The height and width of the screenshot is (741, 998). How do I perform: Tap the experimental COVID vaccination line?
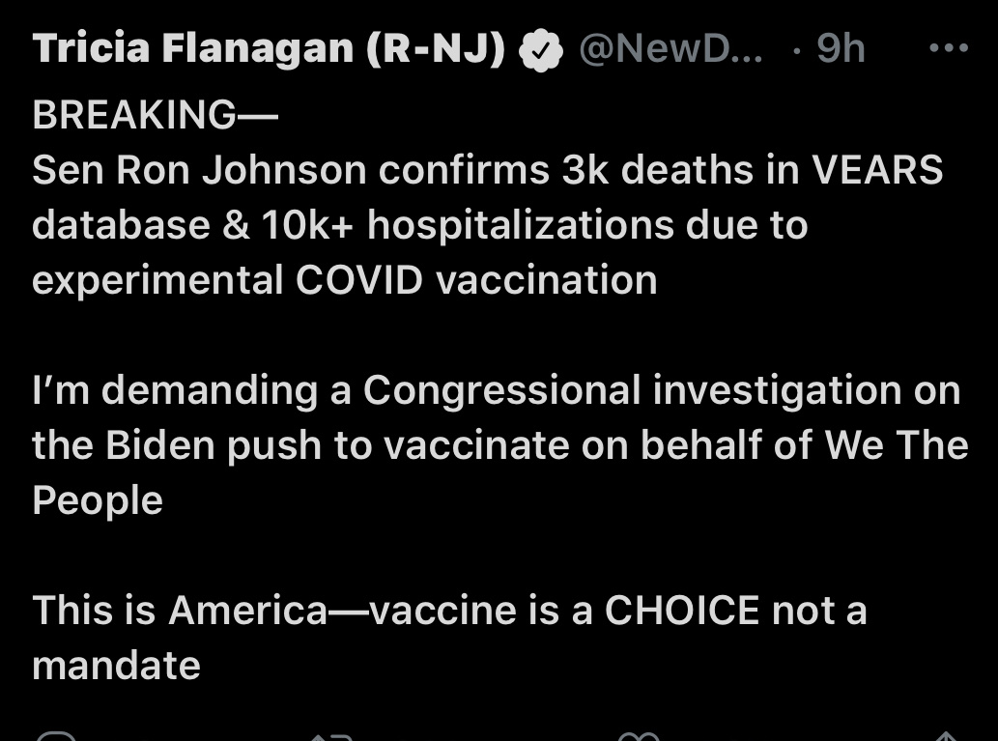[x=344, y=281]
